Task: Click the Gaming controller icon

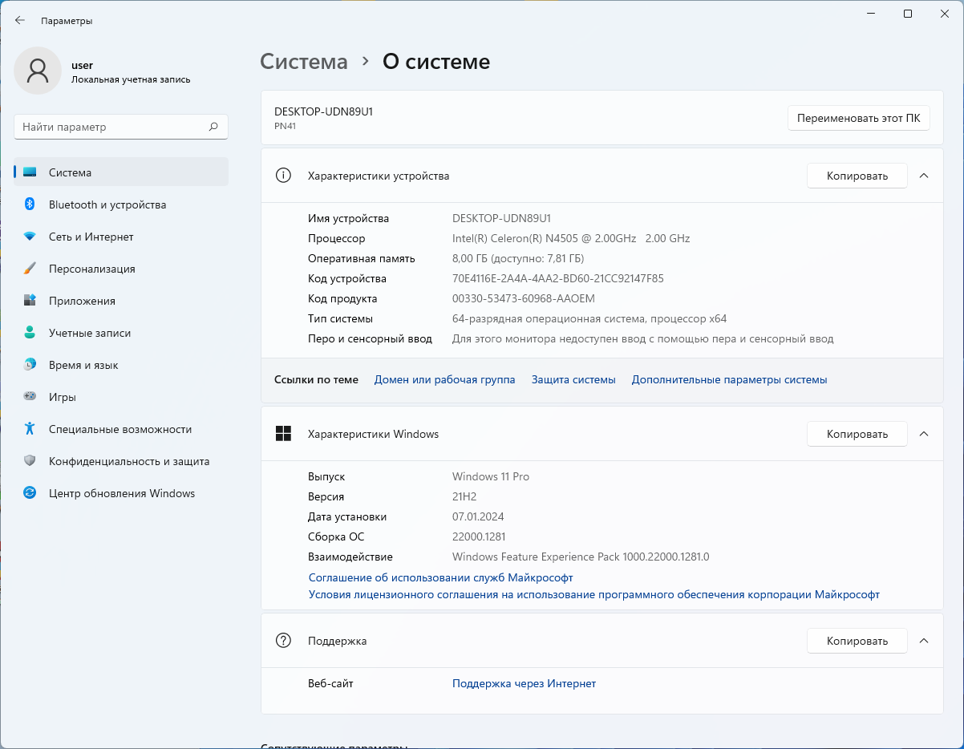Action: point(30,397)
